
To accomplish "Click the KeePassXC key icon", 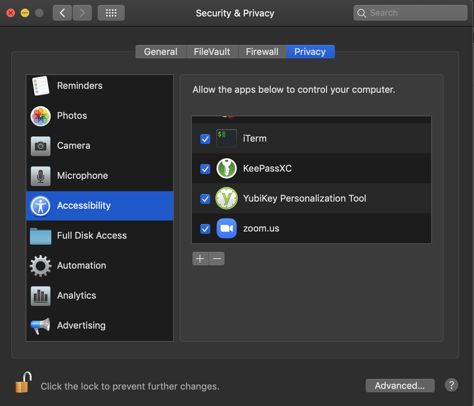I will pos(226,168).
